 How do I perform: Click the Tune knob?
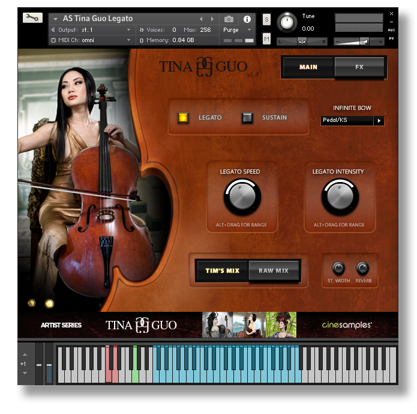287,22
